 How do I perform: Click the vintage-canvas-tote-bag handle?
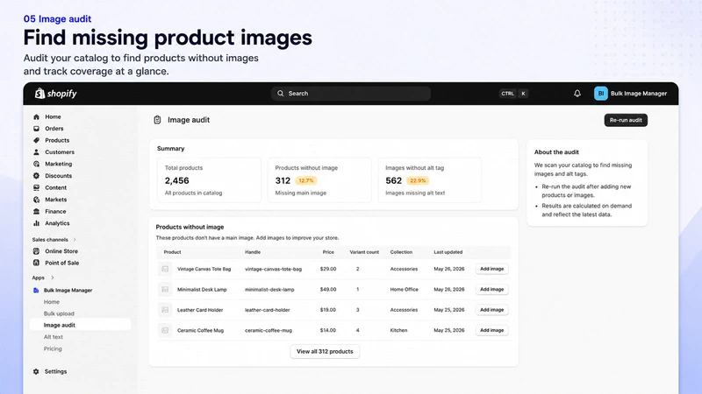273,269
